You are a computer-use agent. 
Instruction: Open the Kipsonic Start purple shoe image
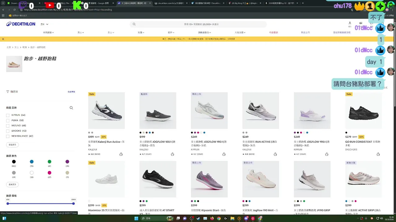[209, 179]
